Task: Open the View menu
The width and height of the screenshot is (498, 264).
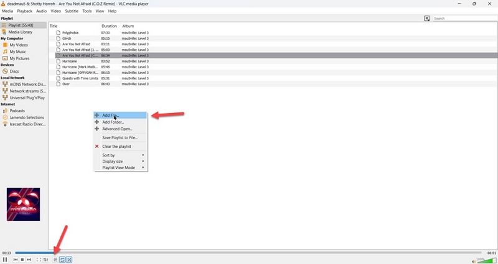Action: [100, 11]
